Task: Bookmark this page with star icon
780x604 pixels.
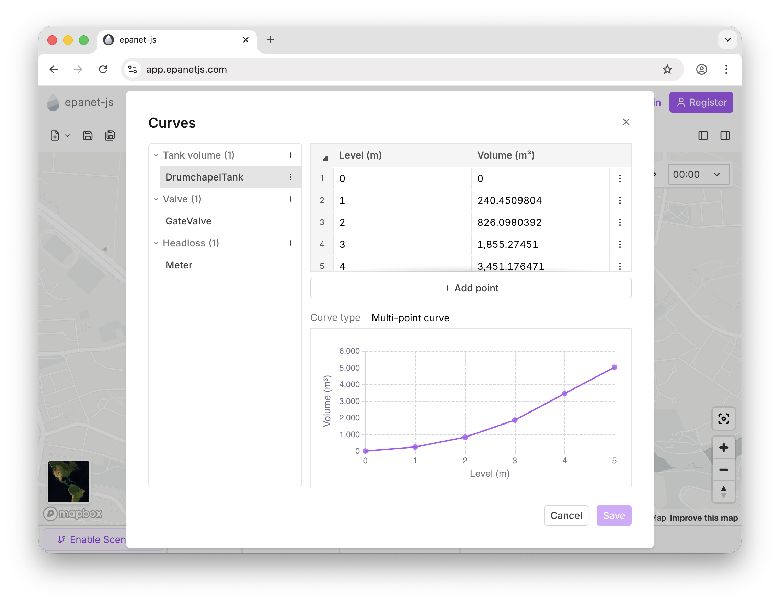Action: [x=667, y=69]
